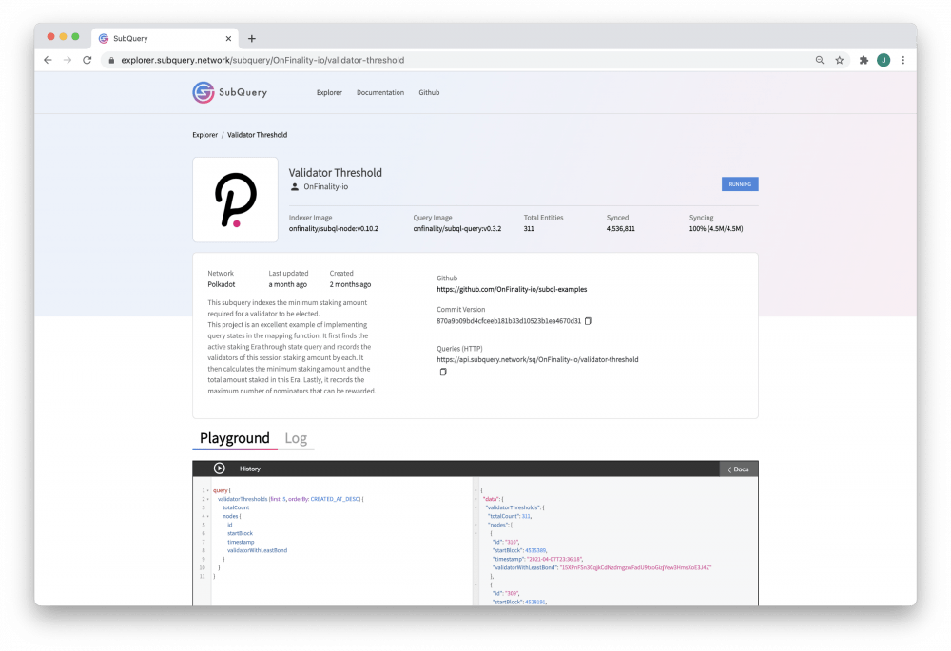Click the person icon beside OnFinality-io

coord(295,186)
